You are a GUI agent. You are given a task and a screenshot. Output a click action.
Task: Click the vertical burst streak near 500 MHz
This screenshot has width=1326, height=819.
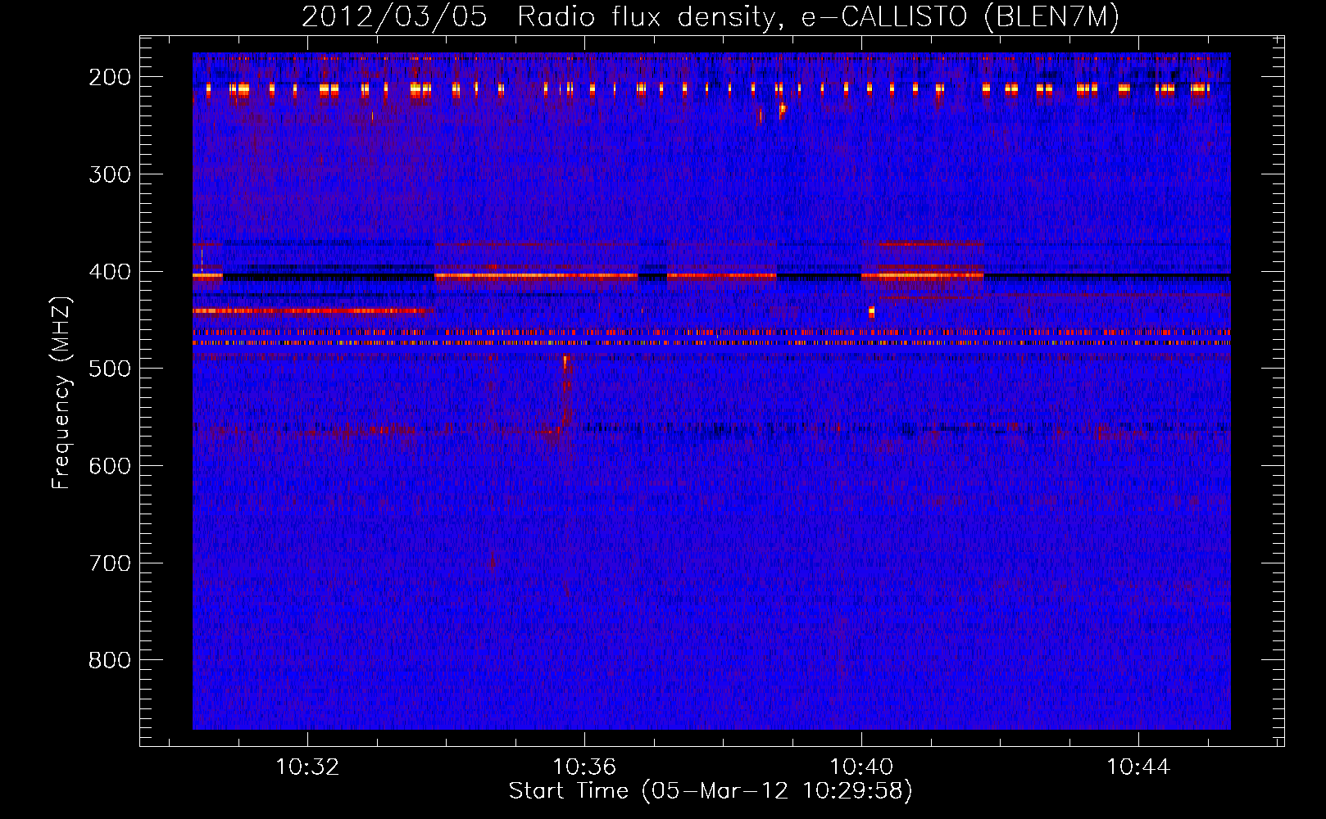pyautogui.click(x=565, y=391)
